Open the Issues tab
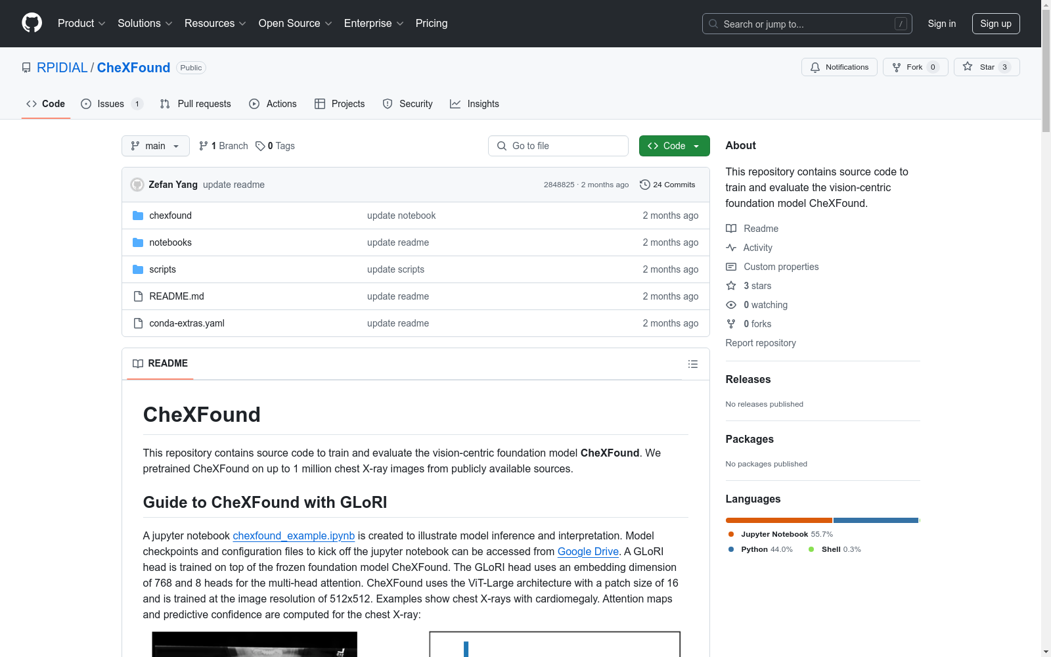Image resolution: width=1051 pixels, height=657 pixels. click(112, 104)
